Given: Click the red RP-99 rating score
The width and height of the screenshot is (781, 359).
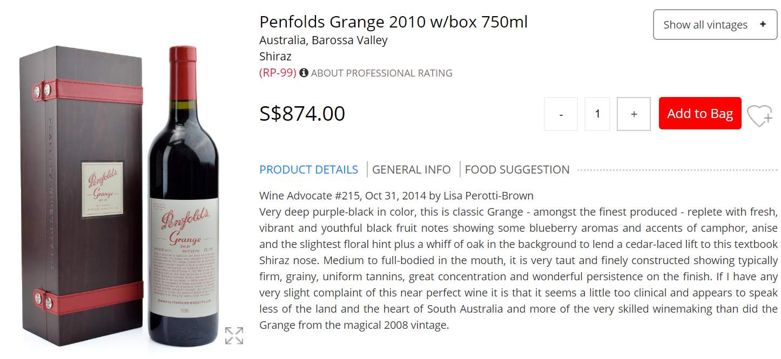Looking at the screenshot, I should (x=278, y=73).
